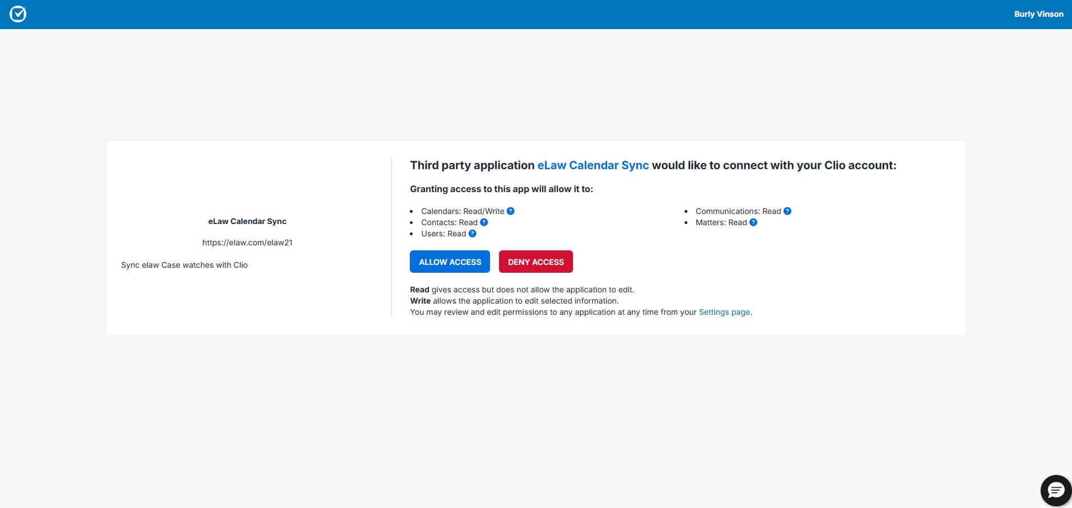Click help icon beside Matters: Read
1072x508 pixels.
pyautogui.click(x=753, y=222)
